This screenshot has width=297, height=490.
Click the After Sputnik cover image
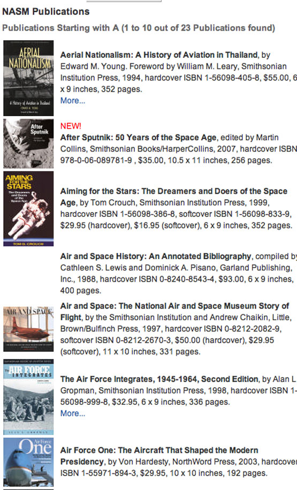(28, 144)
